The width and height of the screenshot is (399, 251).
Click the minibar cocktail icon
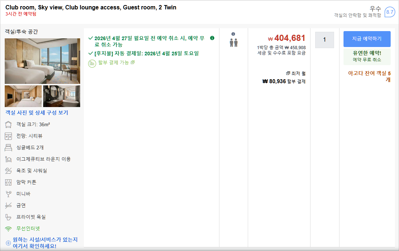click(x=8, y=194)
